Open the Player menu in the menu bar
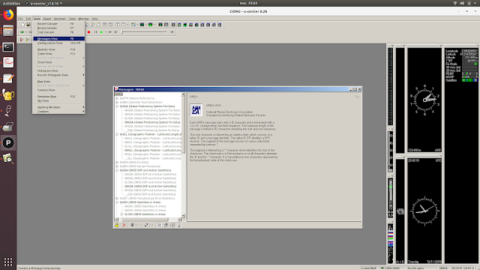Image resolution: width=480 pixels, height=270 pixels. [47, 19]
